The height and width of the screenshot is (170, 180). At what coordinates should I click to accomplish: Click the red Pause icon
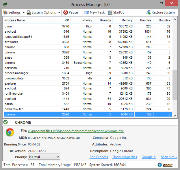66,12
